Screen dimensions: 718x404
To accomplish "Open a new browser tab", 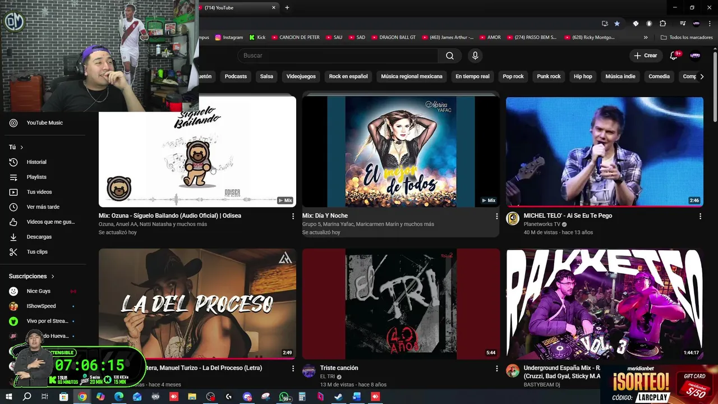I will click(x=287, y=8).
